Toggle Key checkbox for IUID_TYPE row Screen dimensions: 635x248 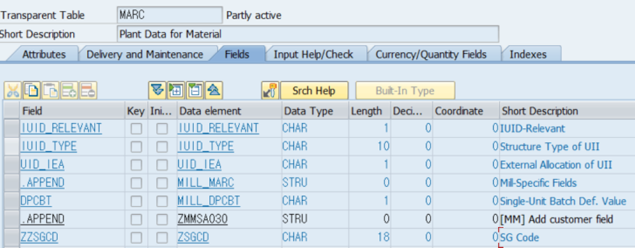(x=136, y=147)
